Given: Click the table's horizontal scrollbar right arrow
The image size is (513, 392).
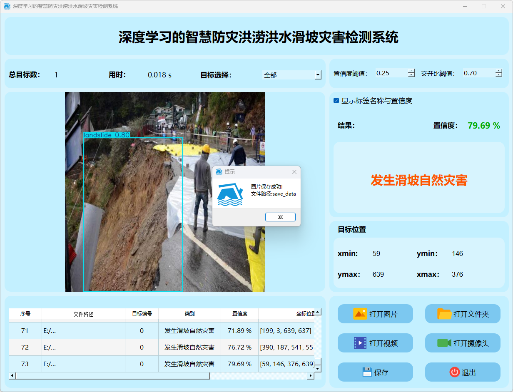Looking at the screenshot, I should click(310, 376).
